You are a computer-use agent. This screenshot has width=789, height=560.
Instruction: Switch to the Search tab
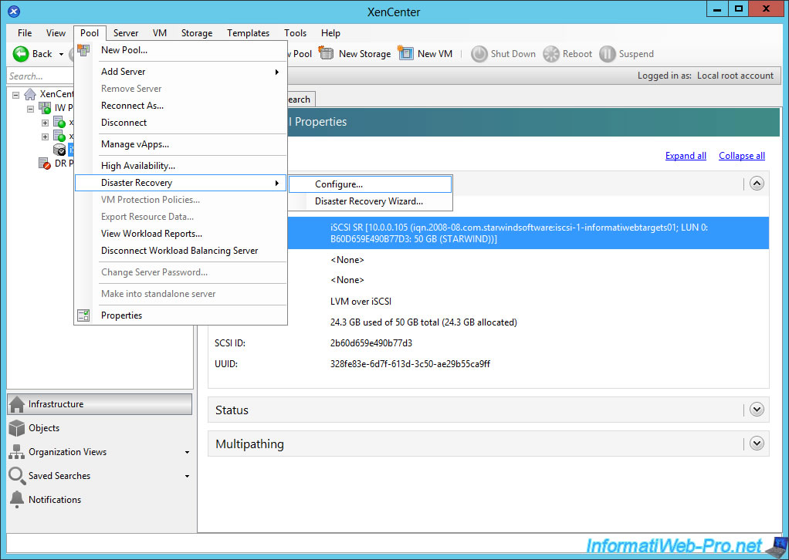click(x=300, y=100)
